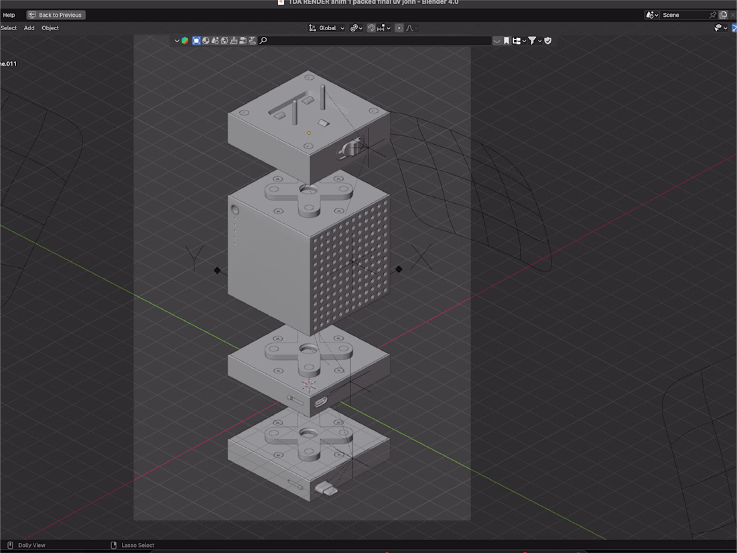
Task: Open the Add menu in the viewport header
Action: [29, 28]
